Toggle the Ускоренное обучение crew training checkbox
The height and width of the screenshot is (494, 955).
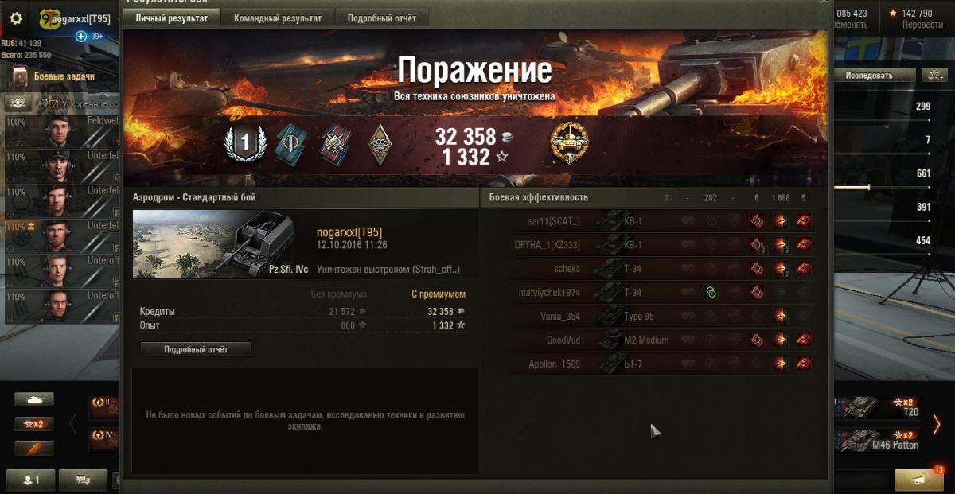[x=53, y=103]
